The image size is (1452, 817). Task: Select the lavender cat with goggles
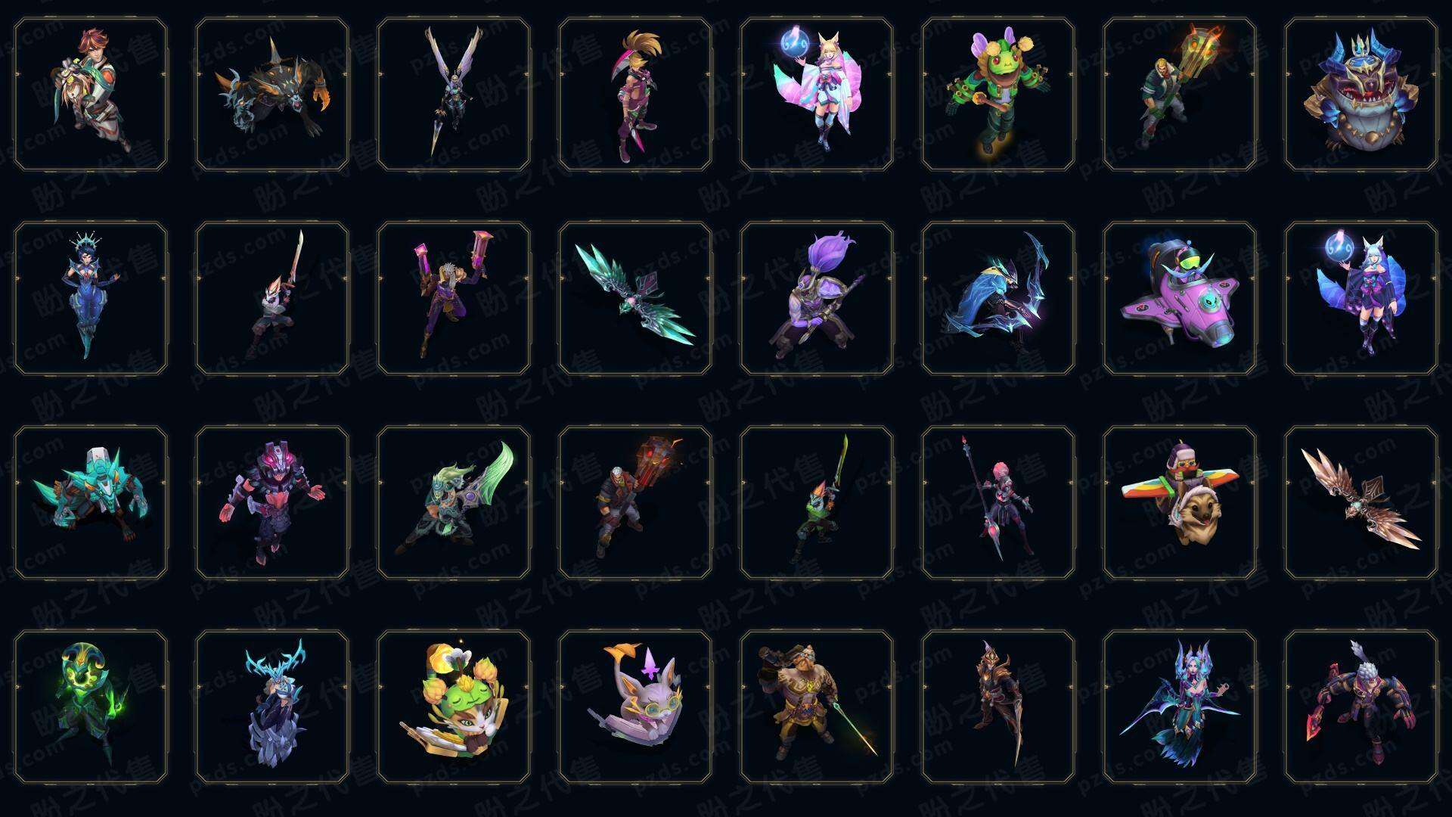pyautogui.click(x=635, y=707)
